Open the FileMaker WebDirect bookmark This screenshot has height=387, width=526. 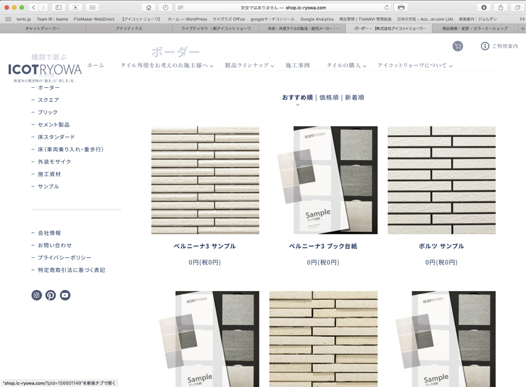click(x=94, y=19)
